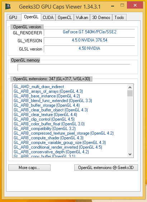Close the GPU Caps Viewer window

(135, 5)
